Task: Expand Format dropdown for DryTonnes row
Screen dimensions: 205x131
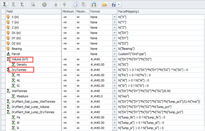Action: point(114,70)
